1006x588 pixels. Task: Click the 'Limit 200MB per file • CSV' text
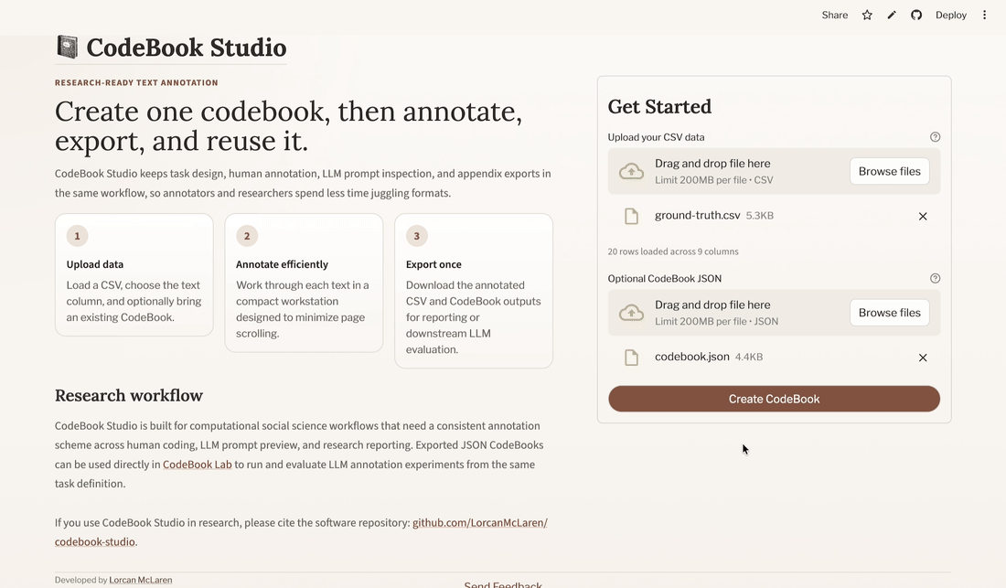pos(713,180)
